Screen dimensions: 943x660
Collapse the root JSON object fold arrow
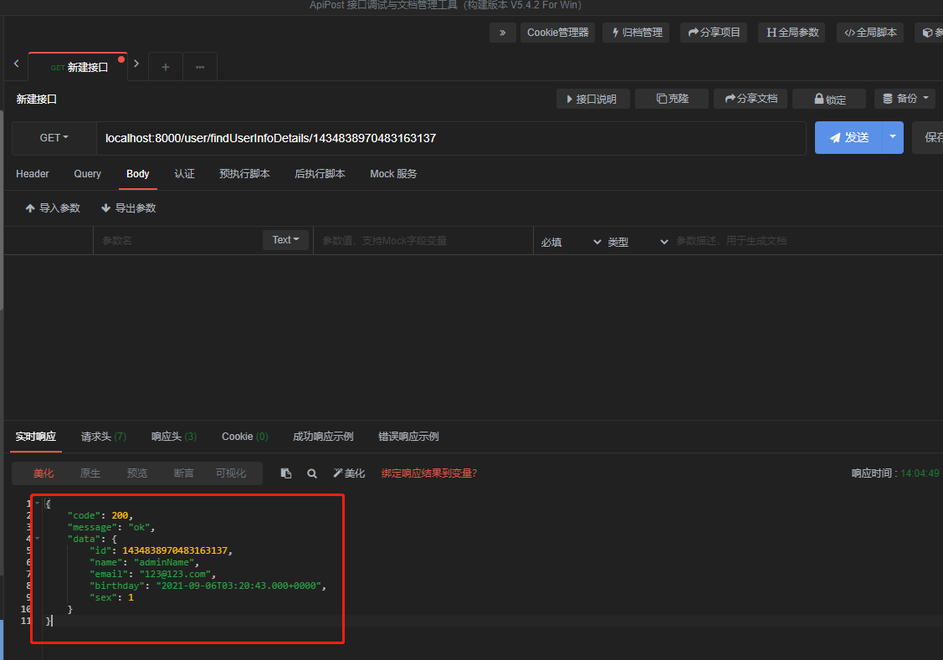[37, 503]
